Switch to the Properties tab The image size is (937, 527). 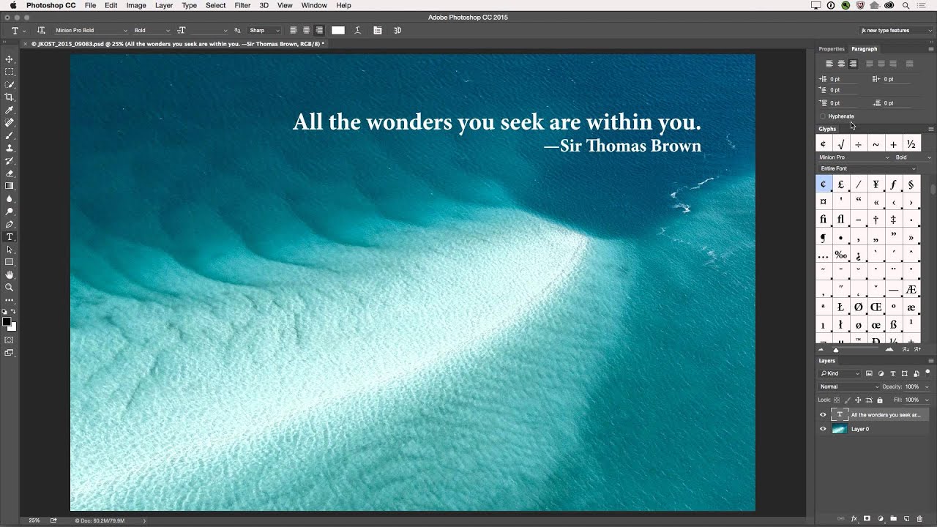pyautogui.click(x=831, y=49)
